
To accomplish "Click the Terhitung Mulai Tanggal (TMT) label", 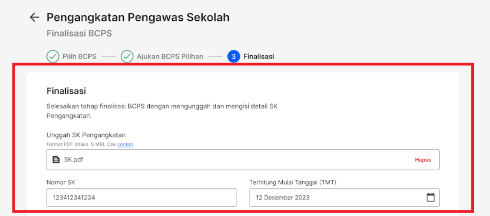I will click(x=293, y=182).
